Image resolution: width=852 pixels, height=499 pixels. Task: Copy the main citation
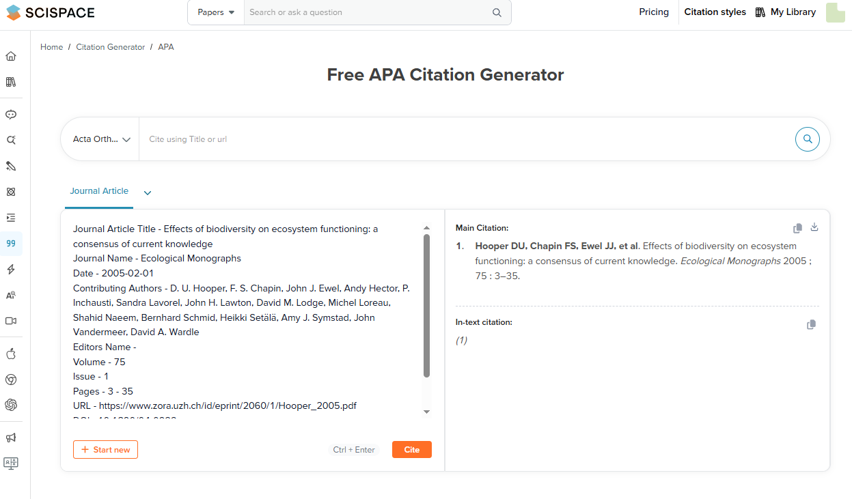[797, 228]
